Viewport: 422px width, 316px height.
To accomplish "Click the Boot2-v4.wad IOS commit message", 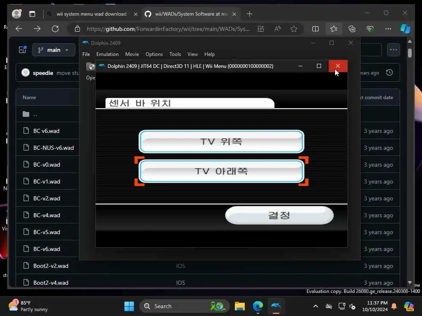I will tap(181, 283).
